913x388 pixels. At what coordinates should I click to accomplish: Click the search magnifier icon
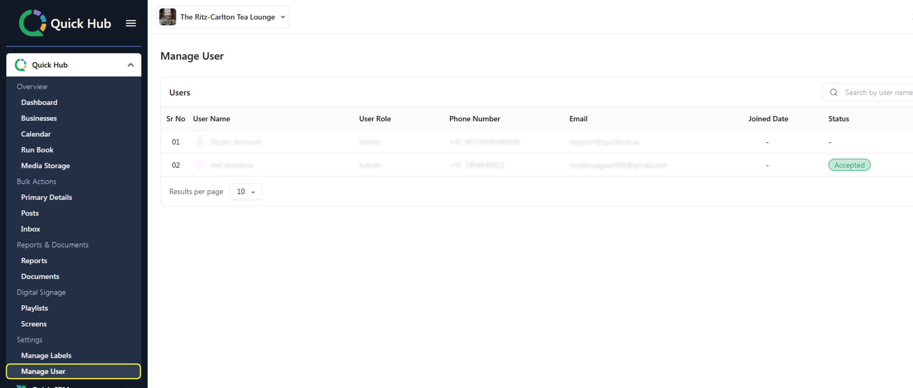point(834,93)
